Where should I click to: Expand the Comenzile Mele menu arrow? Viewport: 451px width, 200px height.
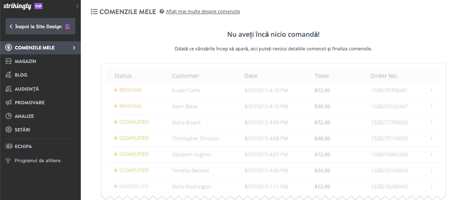(x=74, y=48)
